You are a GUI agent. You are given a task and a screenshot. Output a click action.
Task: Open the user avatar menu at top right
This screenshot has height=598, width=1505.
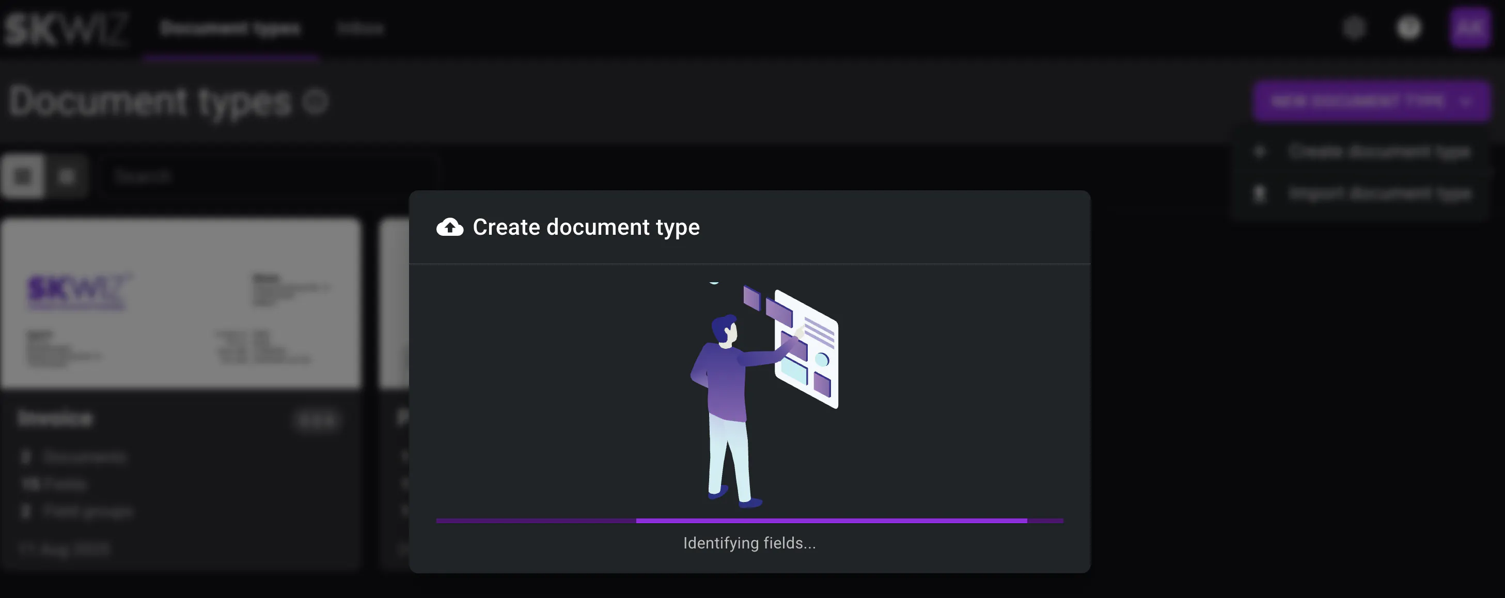pyautogui.click(x=1469, y=28)
